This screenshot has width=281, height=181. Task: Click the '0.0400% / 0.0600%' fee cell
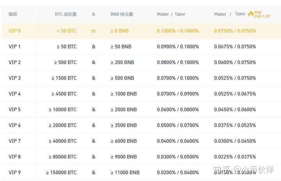(x=178, y=141)
